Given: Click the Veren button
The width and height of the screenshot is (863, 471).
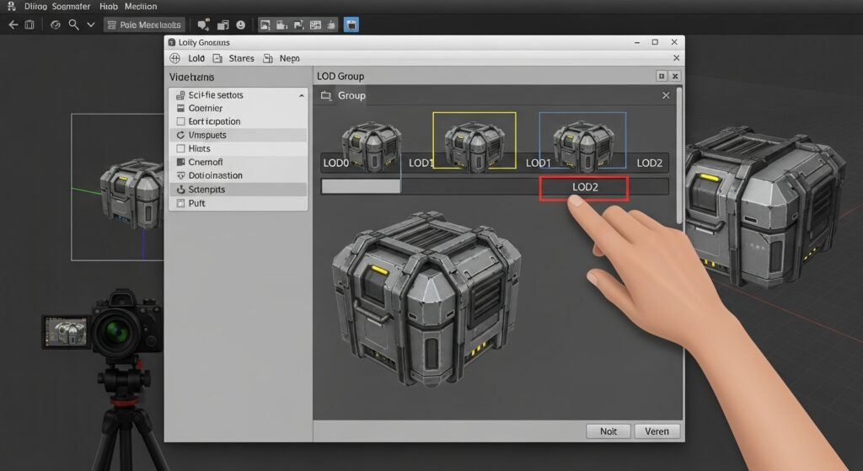Looking at the screenshot, I should pos(657,431).
